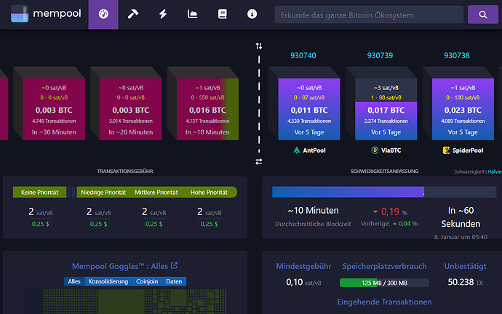Switch to Konsolidierung filter
The width and height of the screenshot is (502, 314).
[108, 281]
